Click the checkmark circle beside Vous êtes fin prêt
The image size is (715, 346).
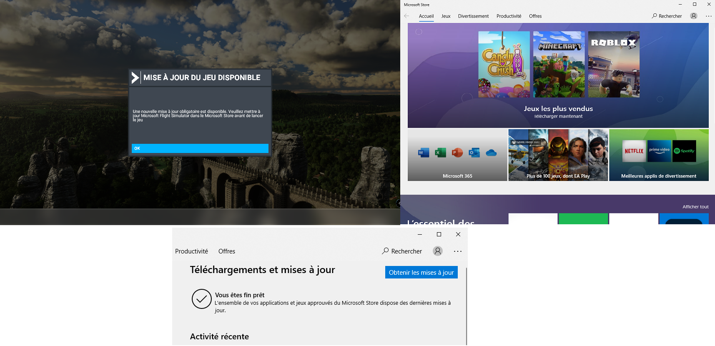coord(202,299)
